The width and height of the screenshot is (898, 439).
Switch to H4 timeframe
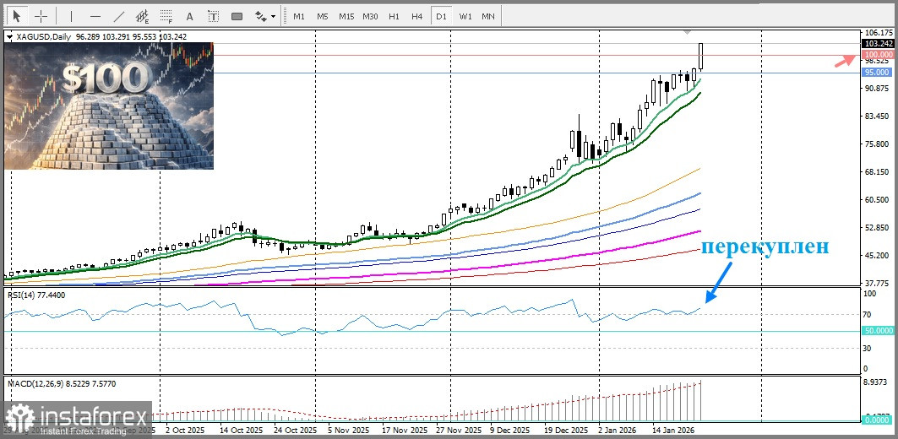point(416,16)
